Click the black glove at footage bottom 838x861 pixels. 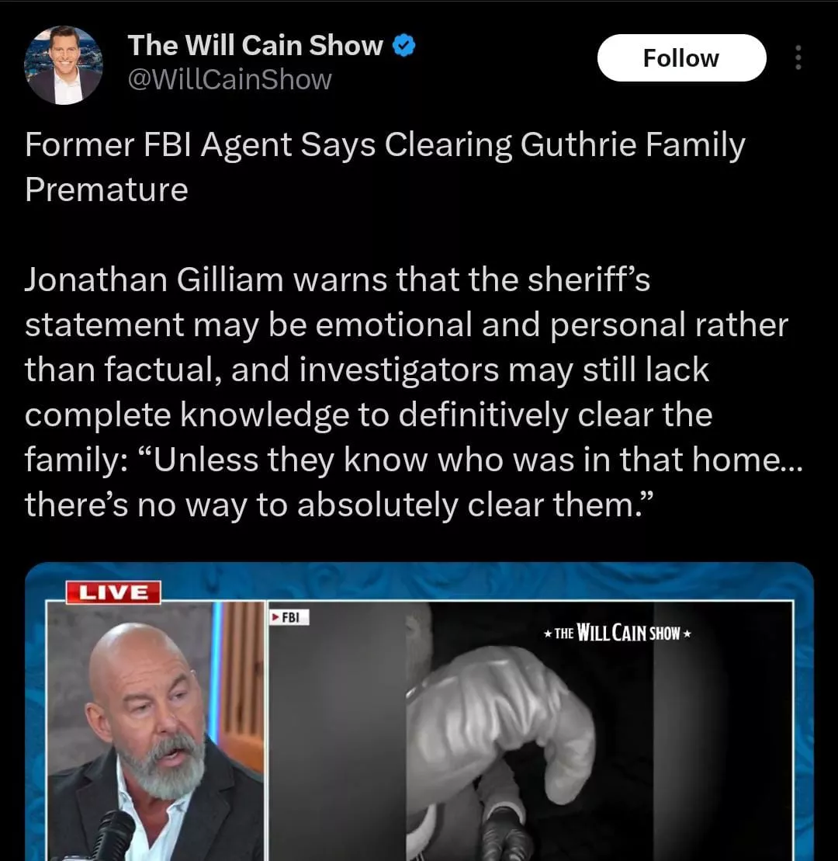(504, 835)
